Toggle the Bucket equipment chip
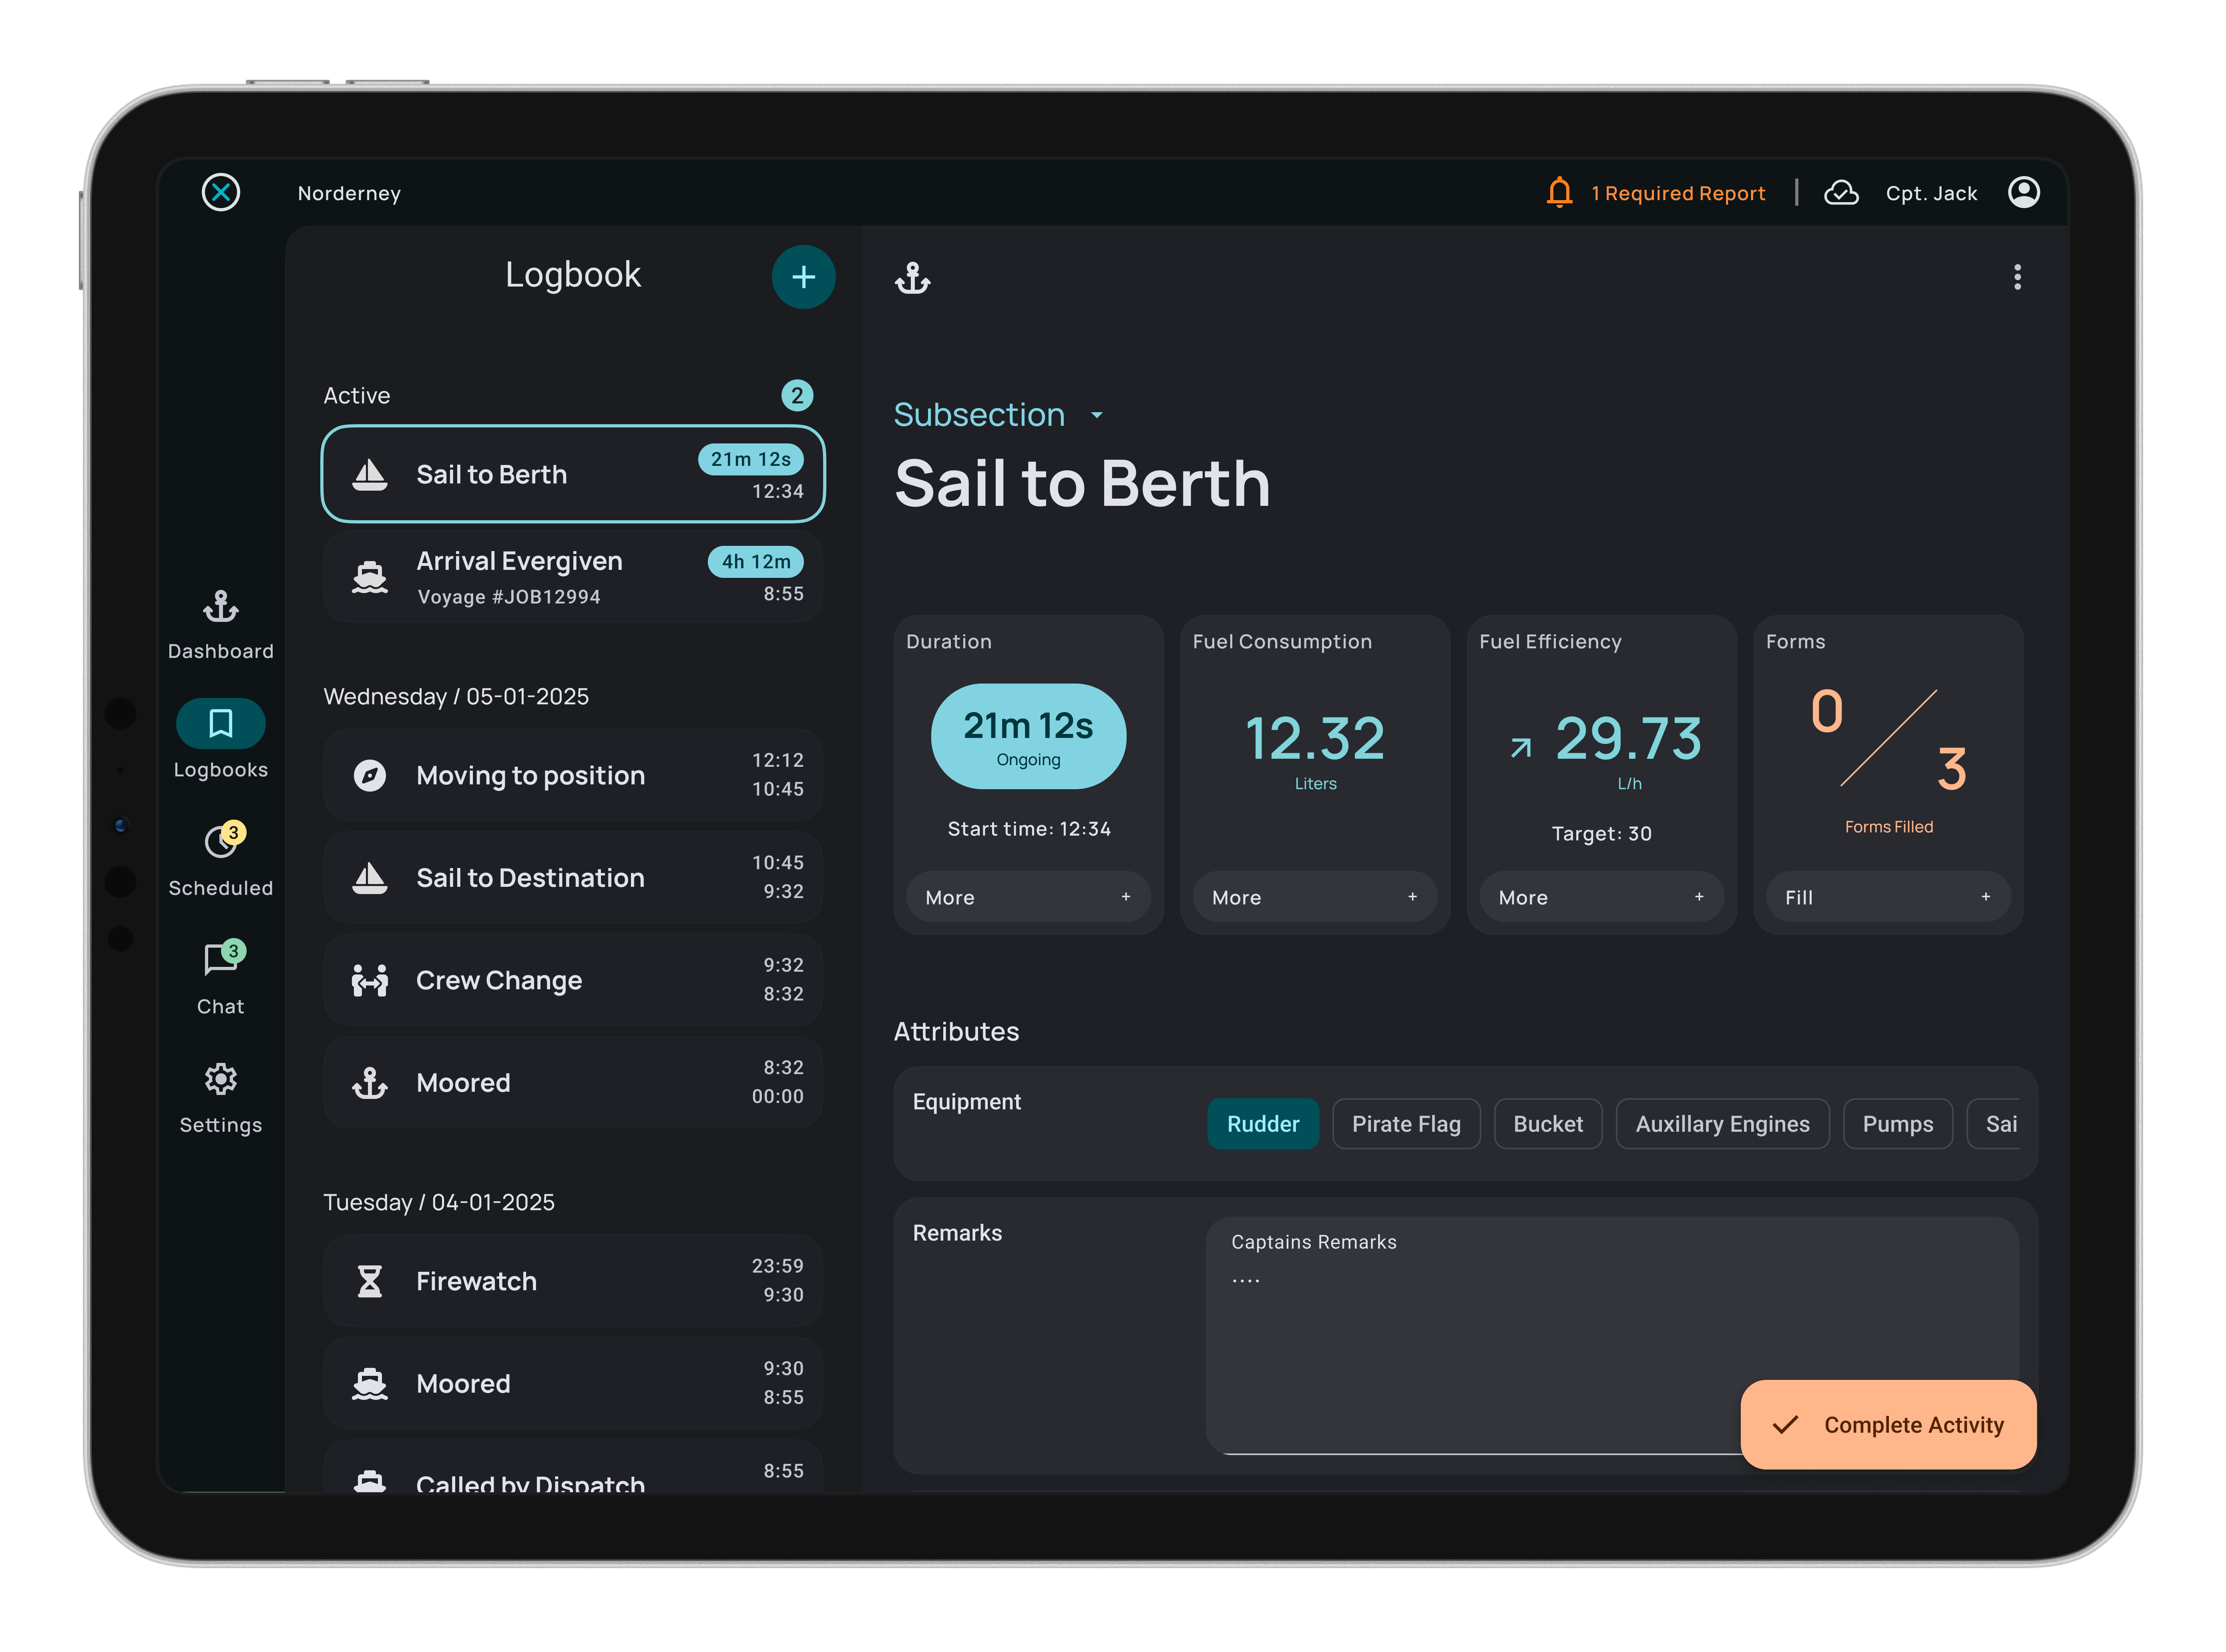The height and width of the screenshot is (1652, 2226). click(1548, 1124)
